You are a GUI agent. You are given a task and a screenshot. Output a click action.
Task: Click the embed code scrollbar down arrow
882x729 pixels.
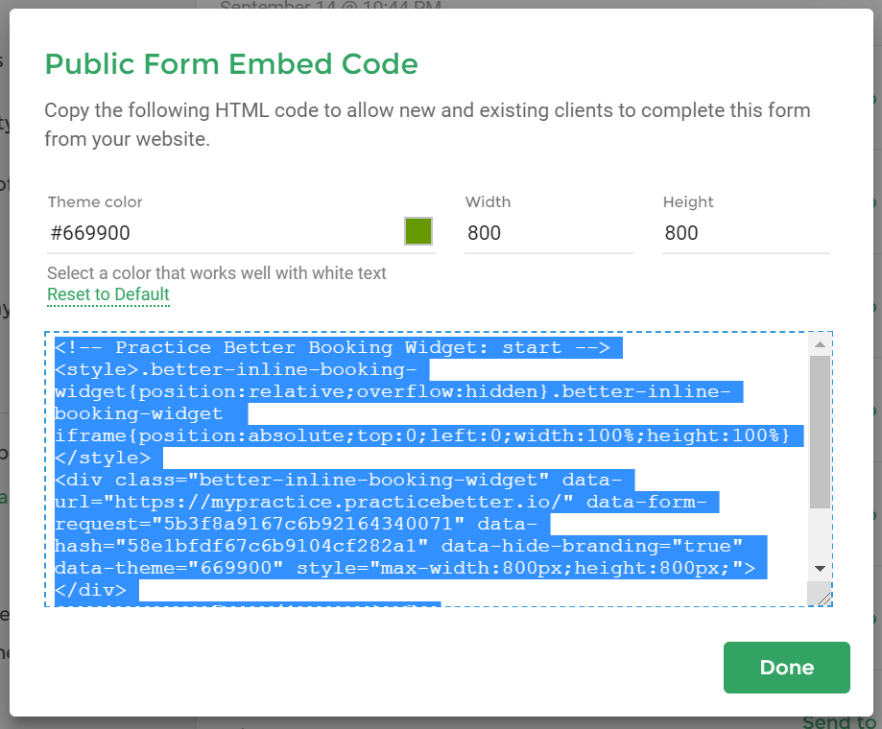pos(820,568)
